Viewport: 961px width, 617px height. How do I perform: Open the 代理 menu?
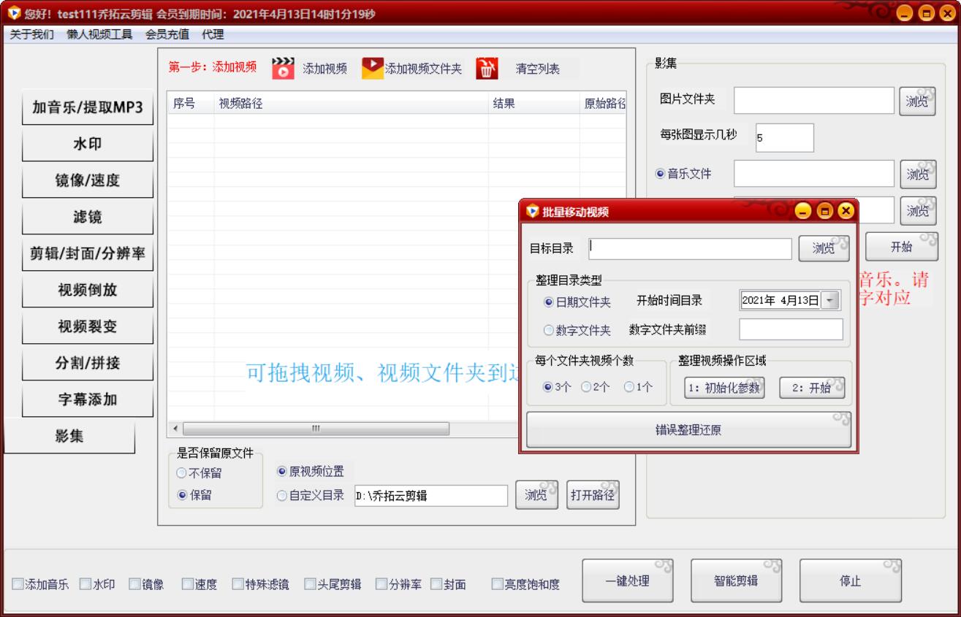(x=213, y=34)
